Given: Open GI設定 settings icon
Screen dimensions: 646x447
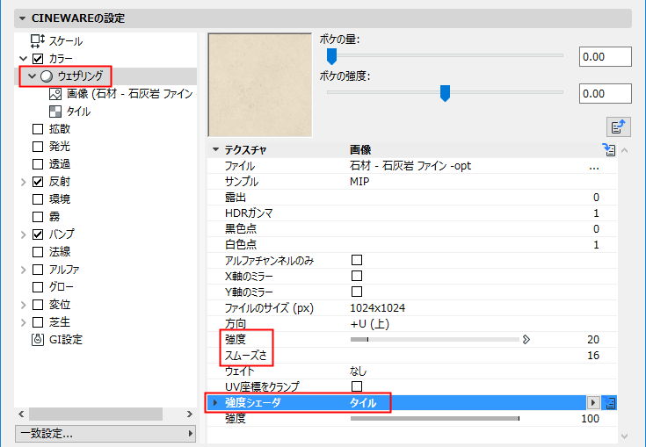Looking at the screenshot, I should 38,340.
